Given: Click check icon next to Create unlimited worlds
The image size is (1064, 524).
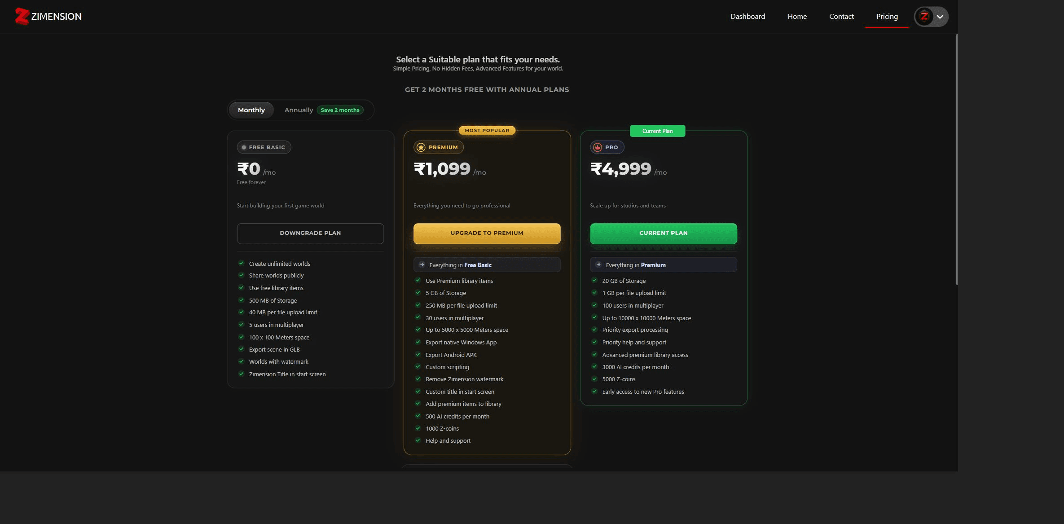Looking at the screenshot, I should pyautogui.click(x=241, y=263).
